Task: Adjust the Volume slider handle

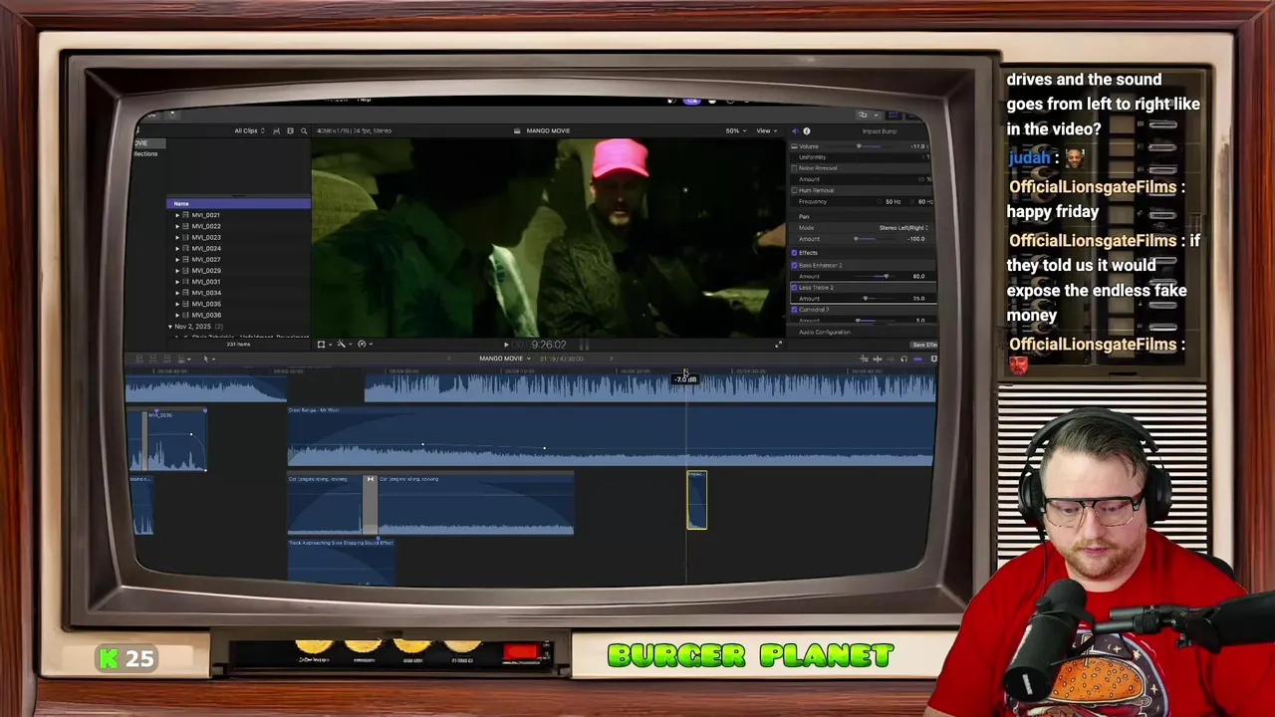Action: [x=859, y=146]
